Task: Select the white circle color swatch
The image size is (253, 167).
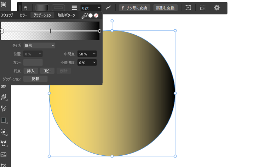Action: click(x=91, y=16)
